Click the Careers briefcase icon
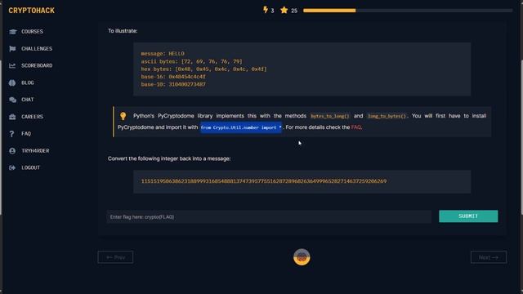The height and width of the screenshot is (294, 523). pos(12,117)
